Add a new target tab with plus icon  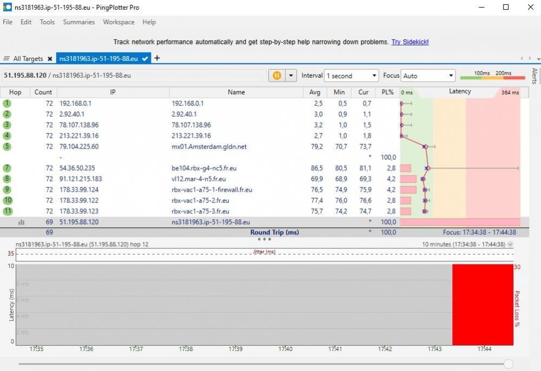pyautogui.click(x=157, y=58)
